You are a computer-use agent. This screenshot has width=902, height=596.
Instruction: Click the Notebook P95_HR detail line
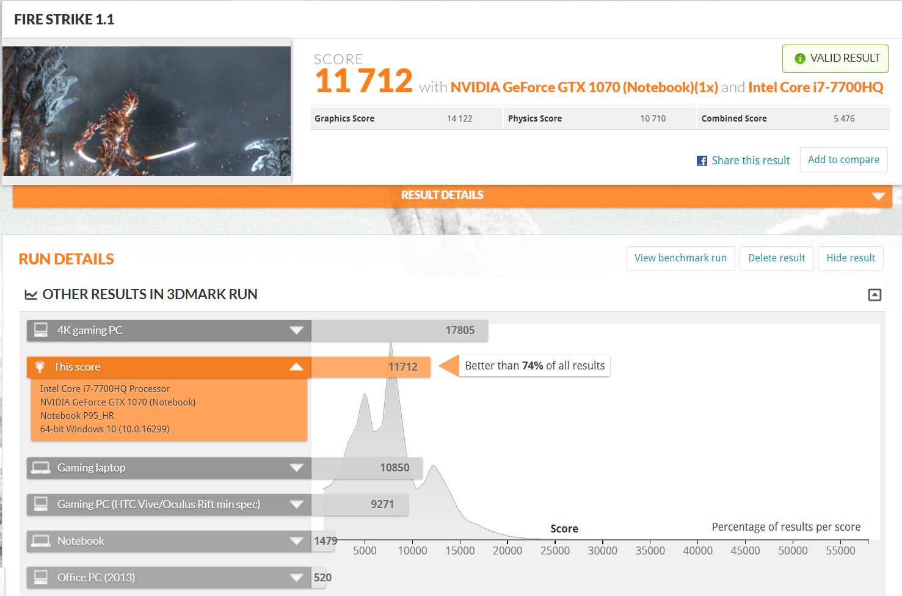coord(77,416)
